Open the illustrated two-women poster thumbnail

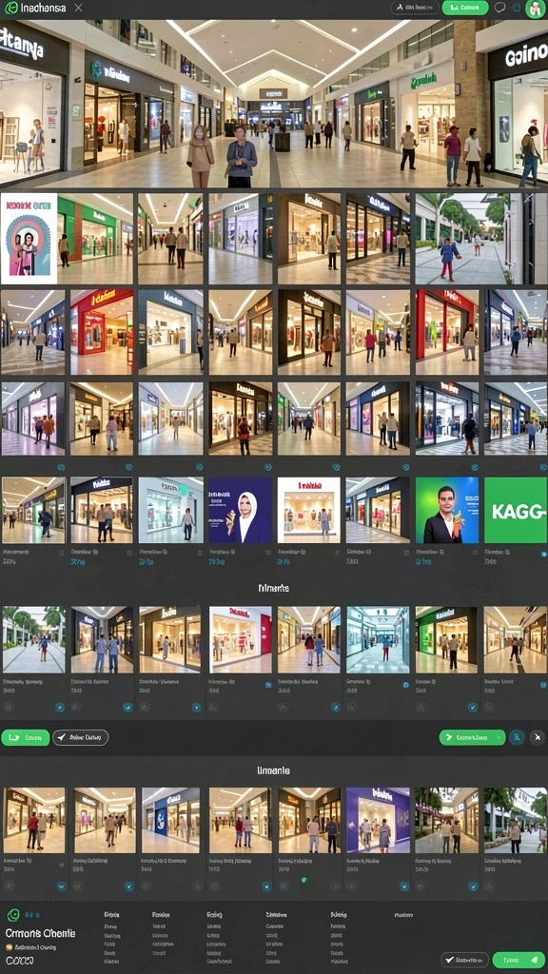(x=29, y=238)
